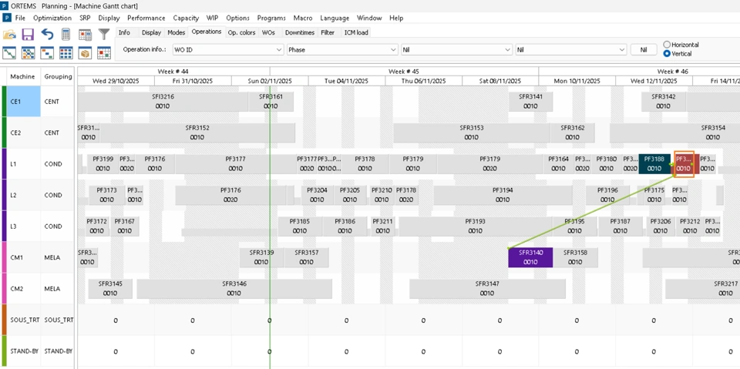Click the dark teal PF3188 operation

pos(654,163)
